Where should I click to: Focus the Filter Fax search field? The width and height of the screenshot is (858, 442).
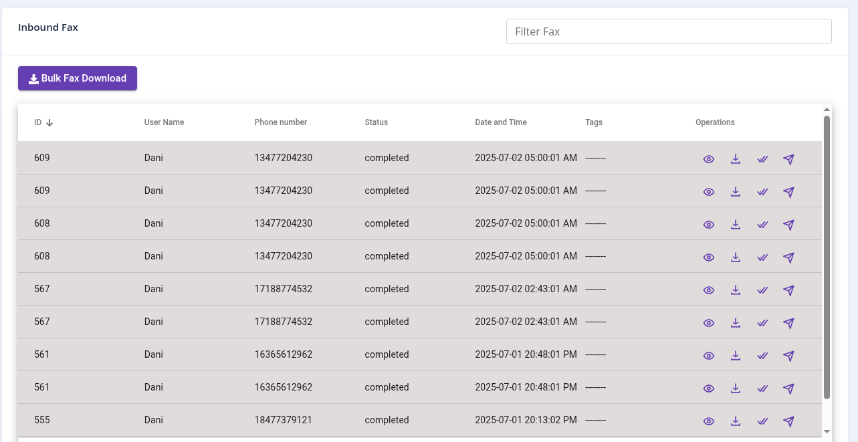click(669, 31)
